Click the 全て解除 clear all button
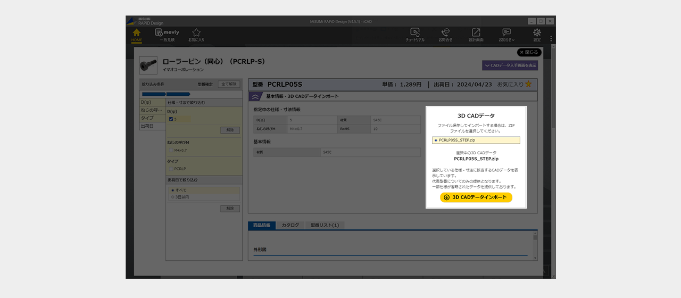 point(229,84)
